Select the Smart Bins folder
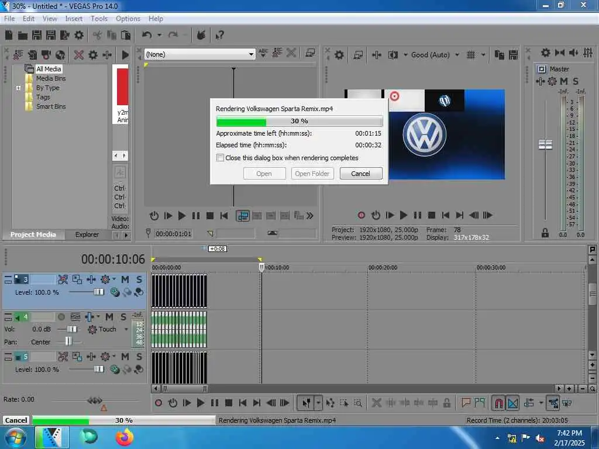599x449 pixels. 51,106
